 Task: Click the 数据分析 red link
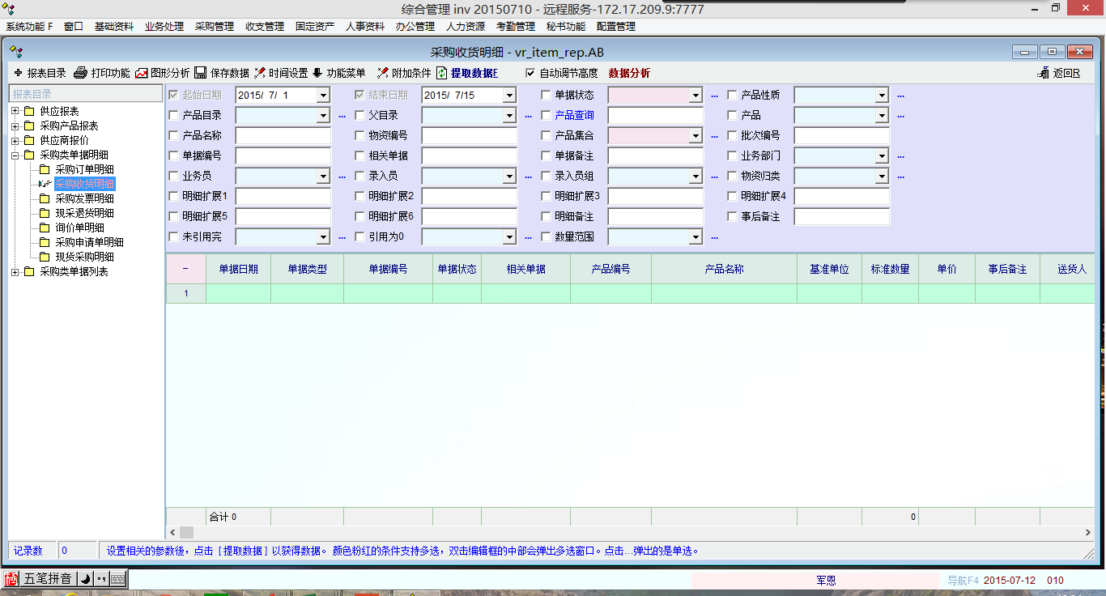[x=629, y=73]
